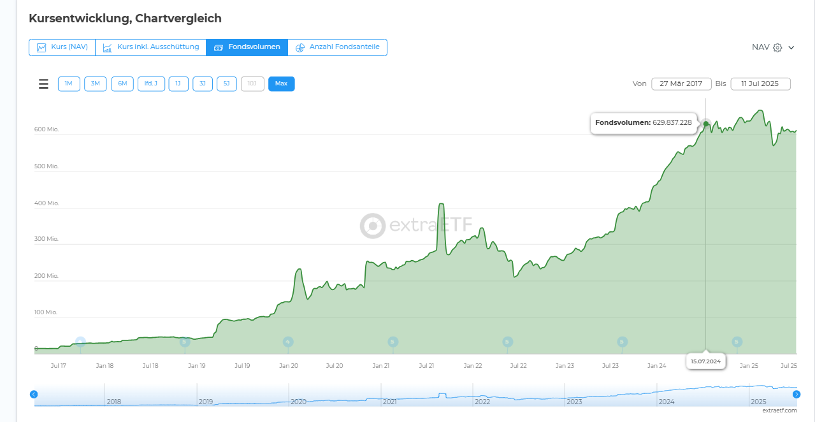Screen dimensions: 815x422
Task: Select the 1M time range
Action: coord(69,84)
